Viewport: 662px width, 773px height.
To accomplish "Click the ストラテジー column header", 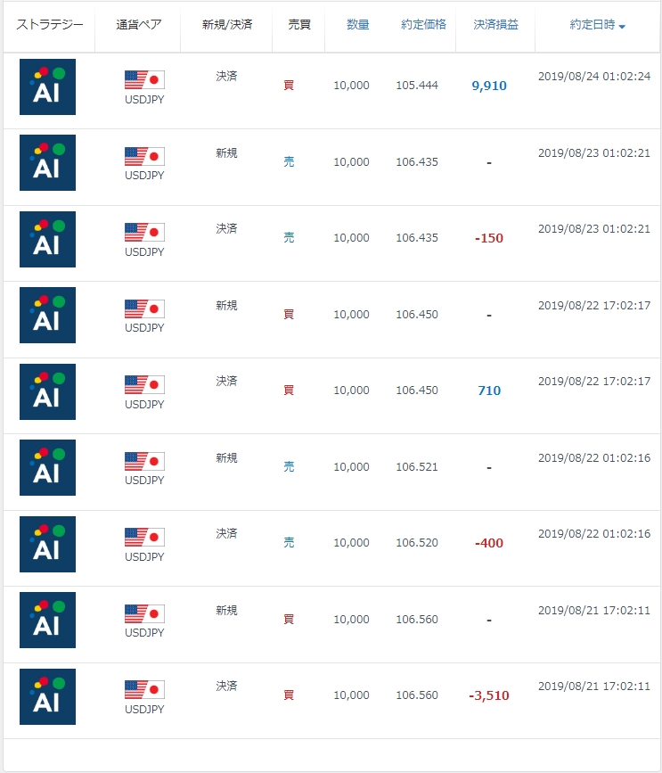I will (x=49, y=24).
